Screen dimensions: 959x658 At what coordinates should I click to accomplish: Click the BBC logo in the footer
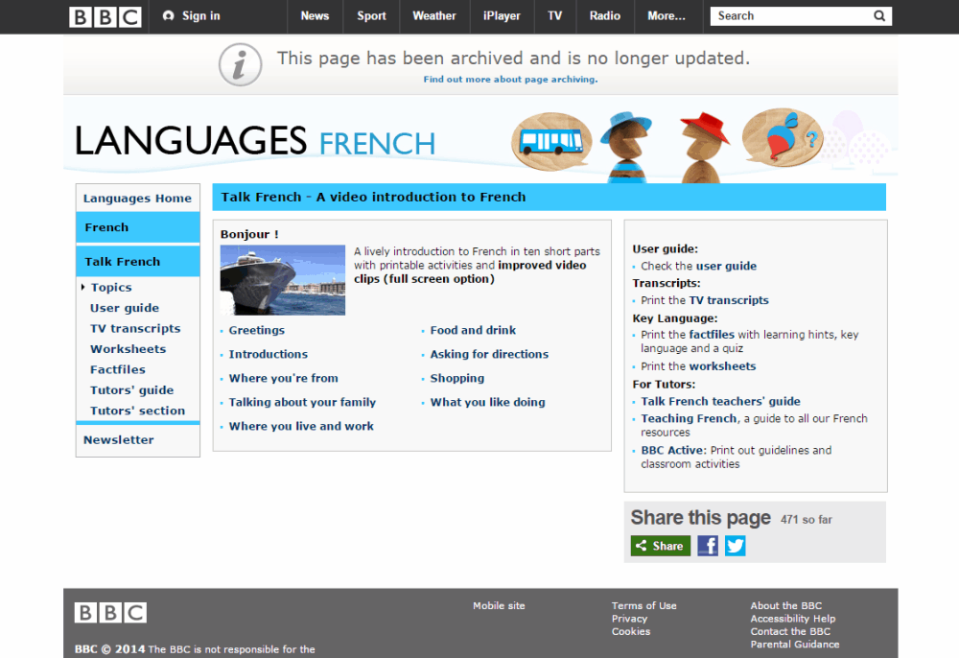point(110,612)
